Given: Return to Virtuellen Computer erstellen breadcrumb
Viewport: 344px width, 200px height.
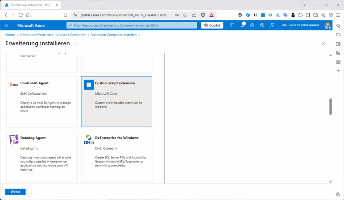Looking at the screenshot, I should pyautogui.click(x=114, y=35).
